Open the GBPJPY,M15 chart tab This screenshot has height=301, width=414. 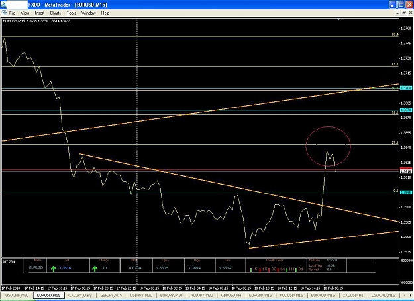(111, 296)
